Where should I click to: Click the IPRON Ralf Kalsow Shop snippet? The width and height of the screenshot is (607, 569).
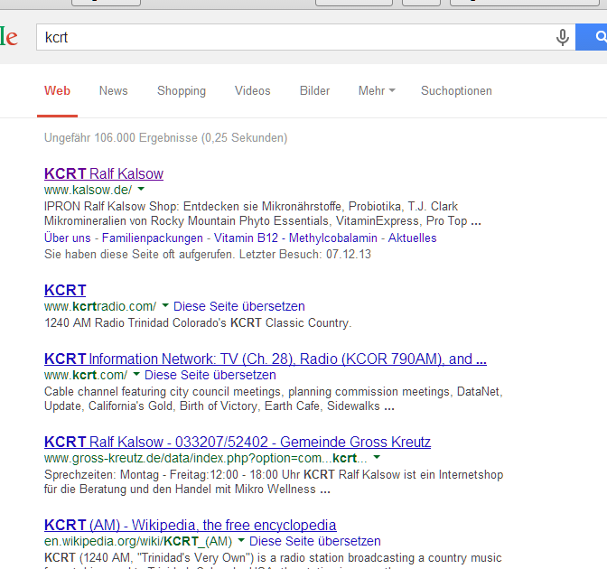(263, 213)
